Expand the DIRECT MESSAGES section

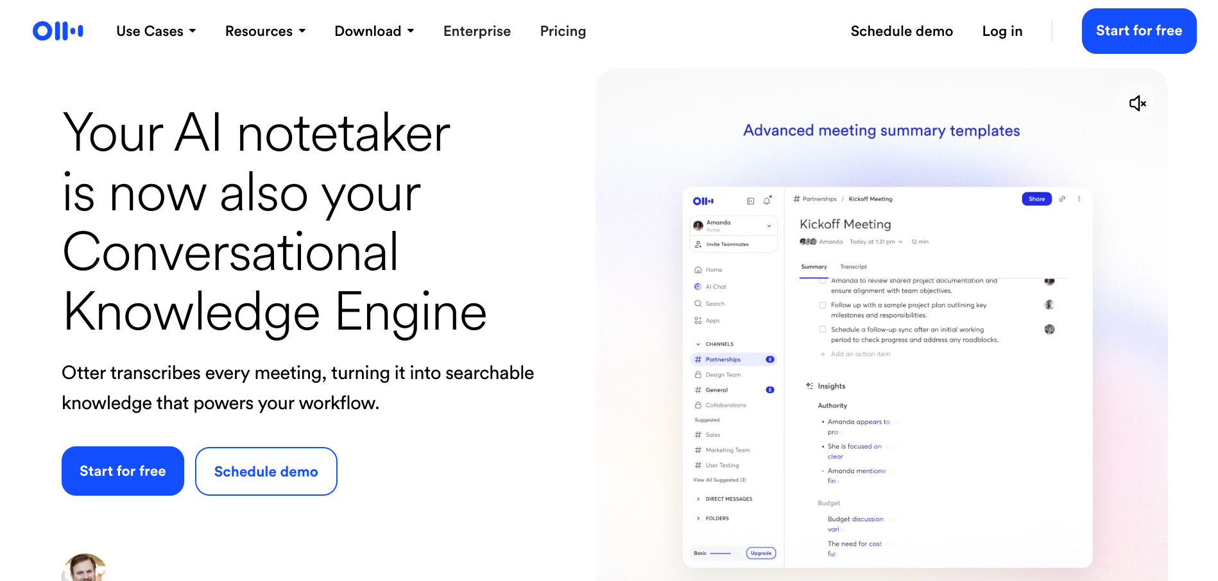coord(725,499)
